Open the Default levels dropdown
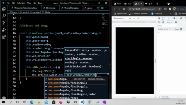Screen dimensions: 186x105 coord(164,29)
